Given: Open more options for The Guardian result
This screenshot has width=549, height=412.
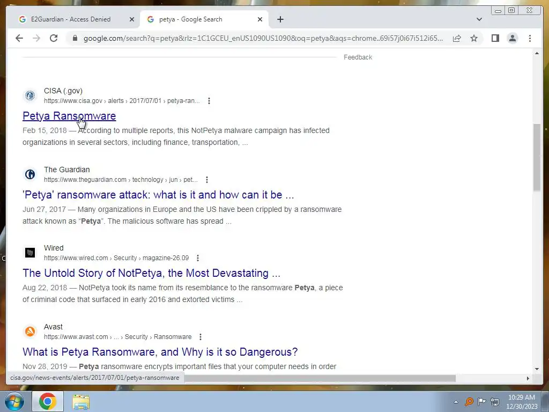Looking at the screenshot, I should [207, 180].
